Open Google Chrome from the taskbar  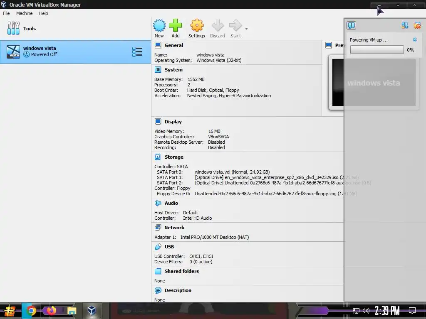pyautogui.click(x=31, y=311)
